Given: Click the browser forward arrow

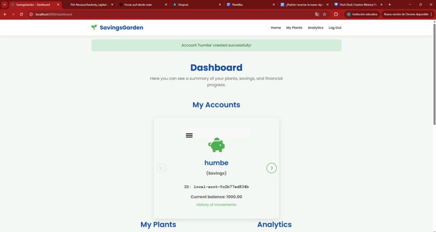Looking at the screenshot, I should coord(13,14).
